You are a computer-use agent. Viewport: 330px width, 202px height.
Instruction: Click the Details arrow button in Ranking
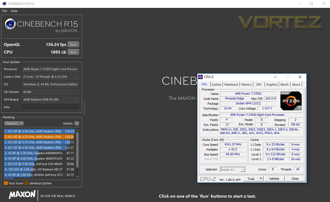pyautogui.click(x=77, y=123)
